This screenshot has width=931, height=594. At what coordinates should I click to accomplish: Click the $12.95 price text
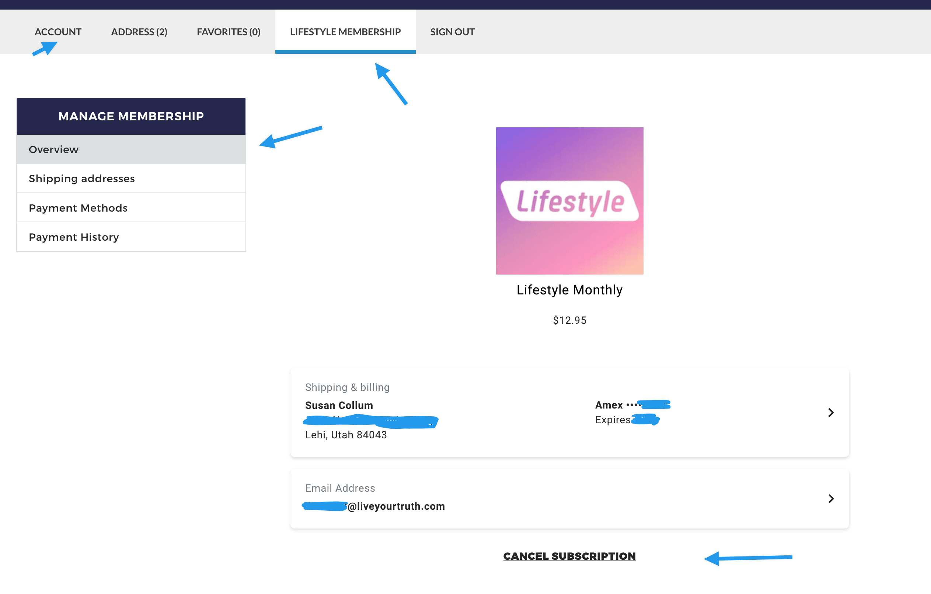pos(569,320)
